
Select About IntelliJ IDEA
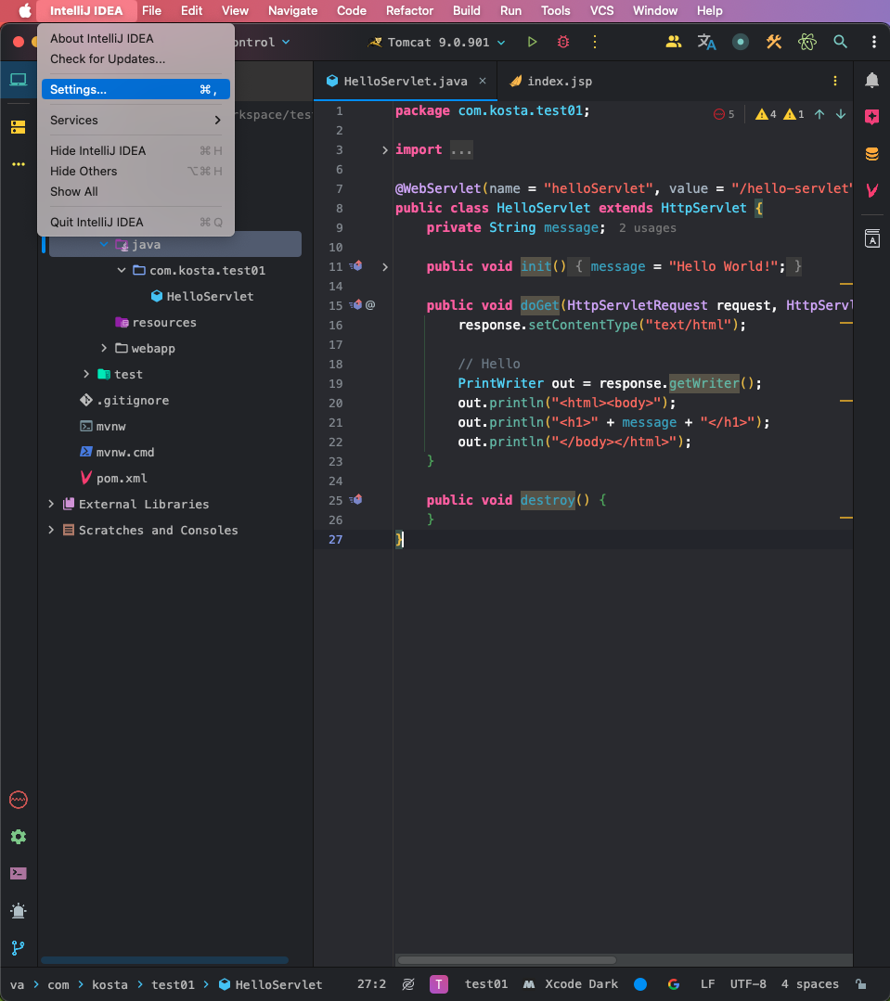click(x=135, y=38)
